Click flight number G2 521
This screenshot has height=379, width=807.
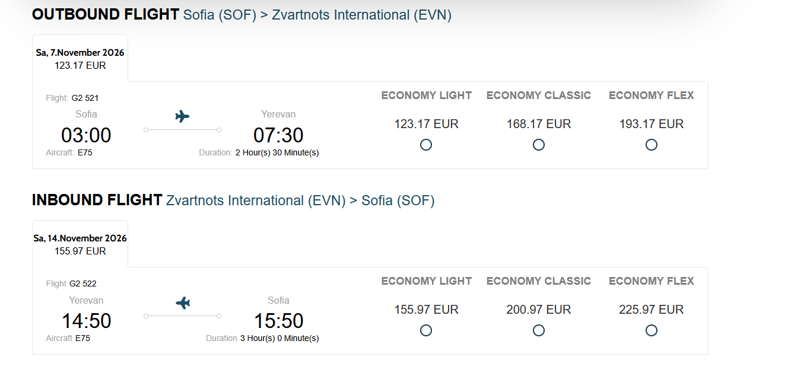[x=85, y=98]
